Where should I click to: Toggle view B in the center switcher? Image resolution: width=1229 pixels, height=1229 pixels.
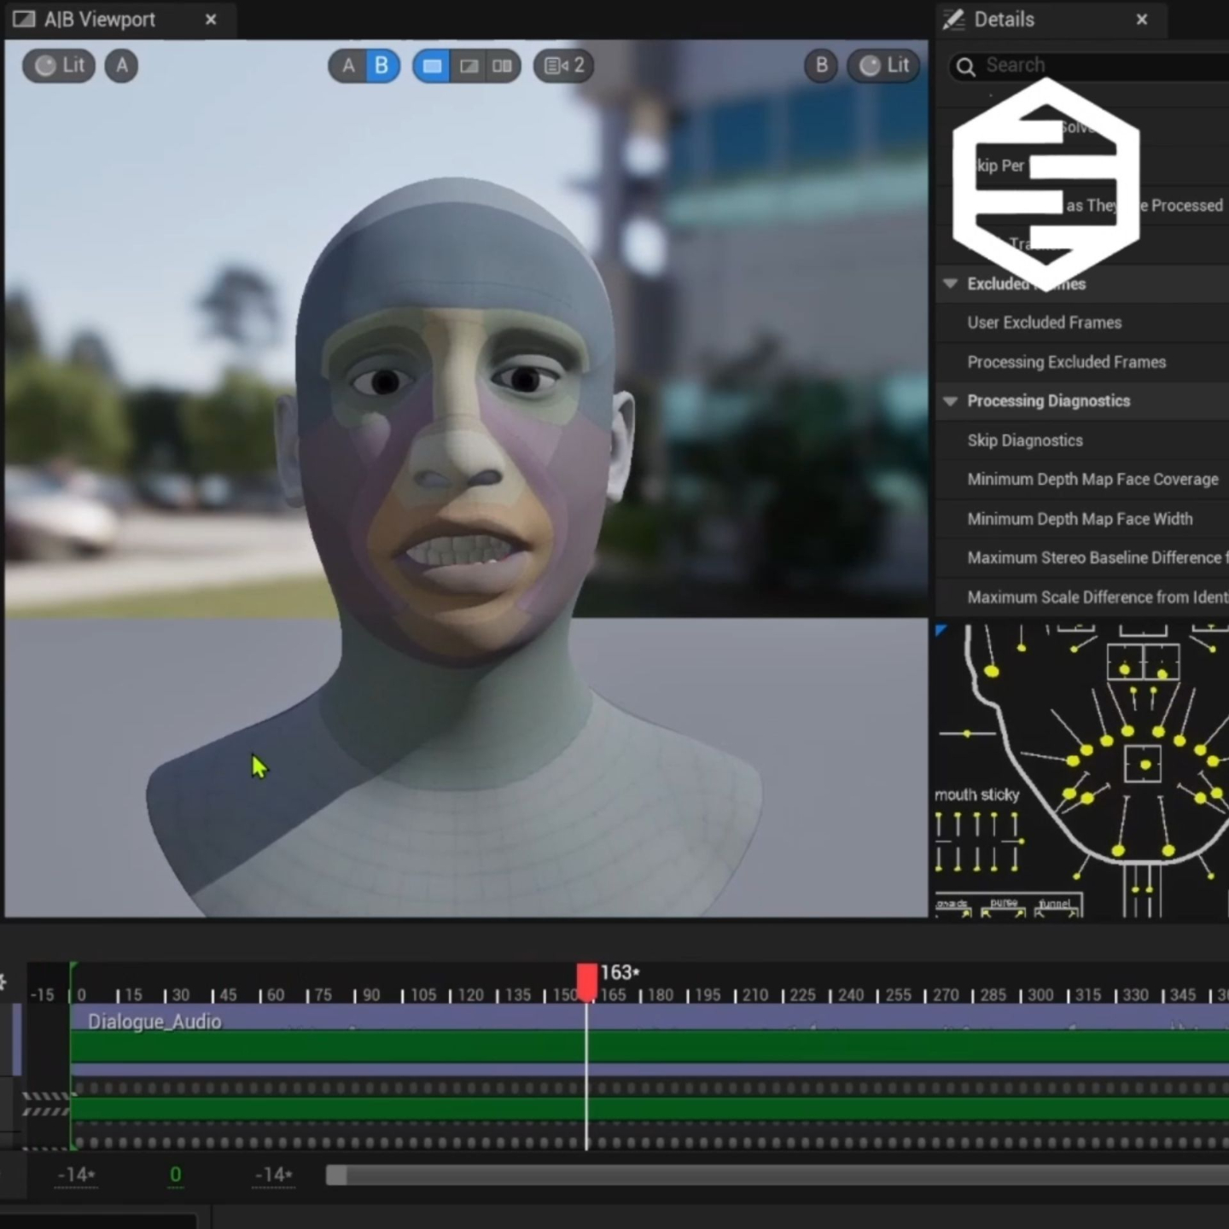tap(382, 66)
